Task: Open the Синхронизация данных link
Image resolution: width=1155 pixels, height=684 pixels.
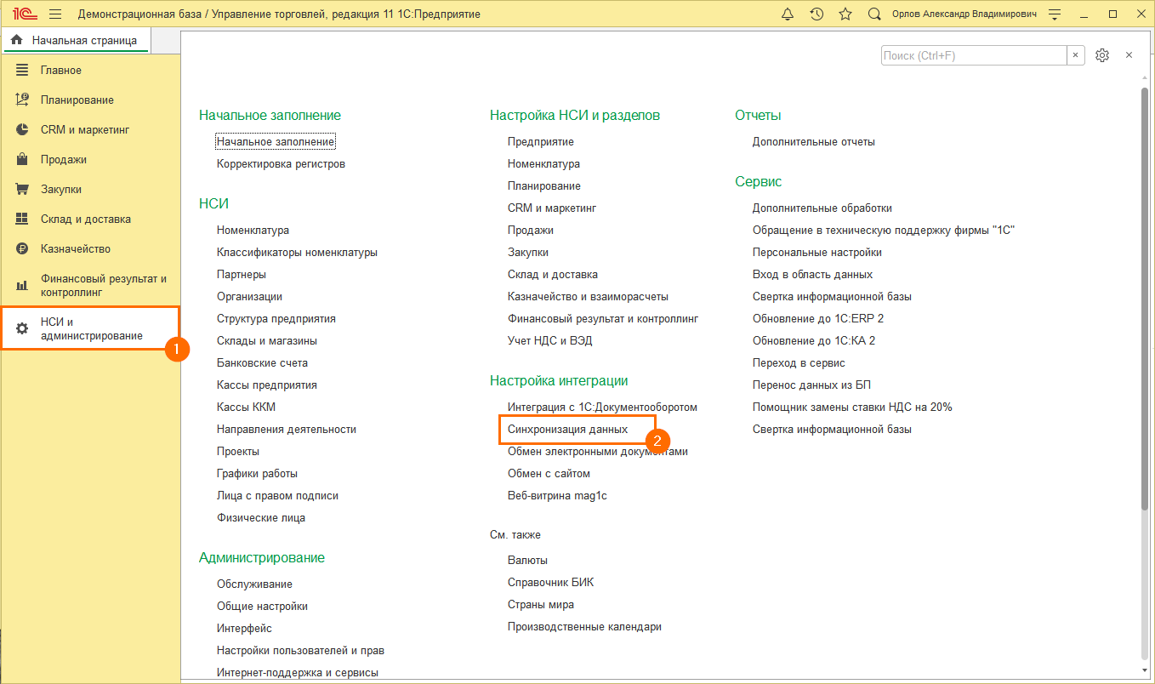Action: pos(567,430)
